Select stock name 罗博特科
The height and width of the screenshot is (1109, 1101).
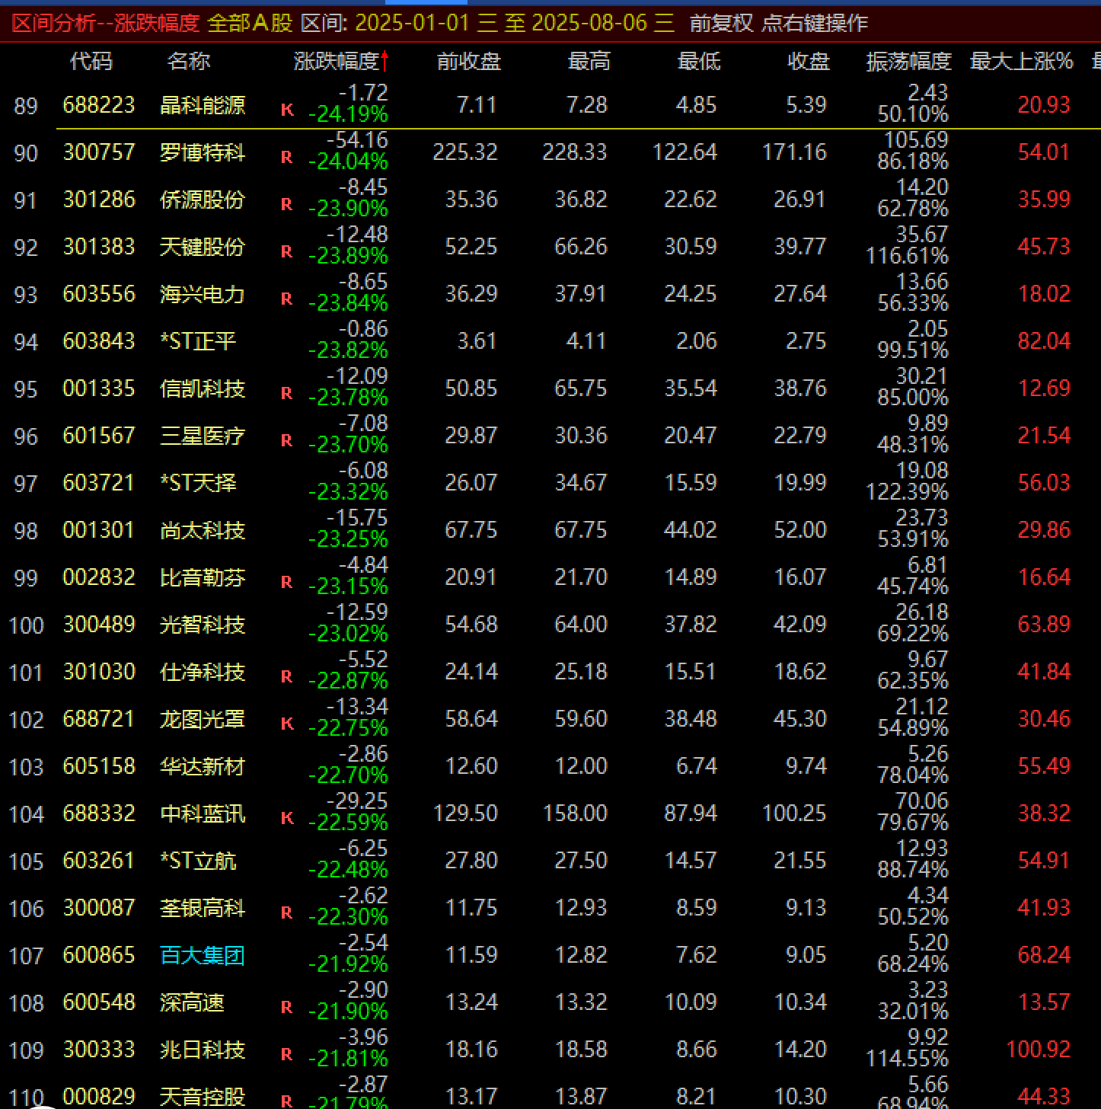(203, 152)
